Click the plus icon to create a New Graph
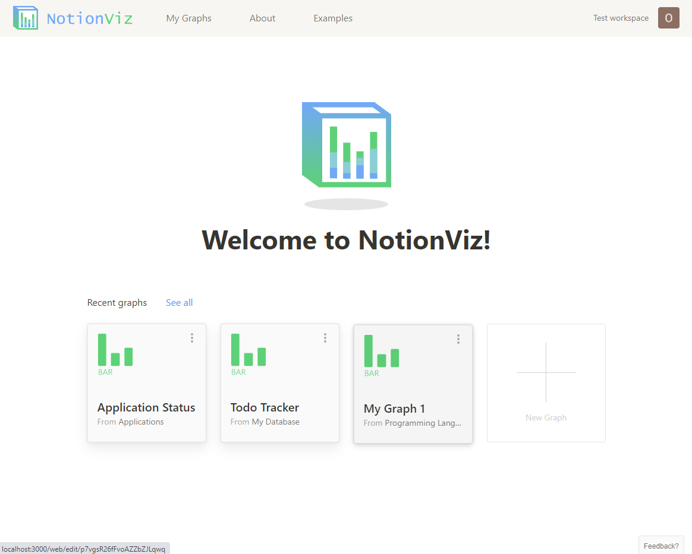Viewport: 692px width, 554px height. pos(546,373)
